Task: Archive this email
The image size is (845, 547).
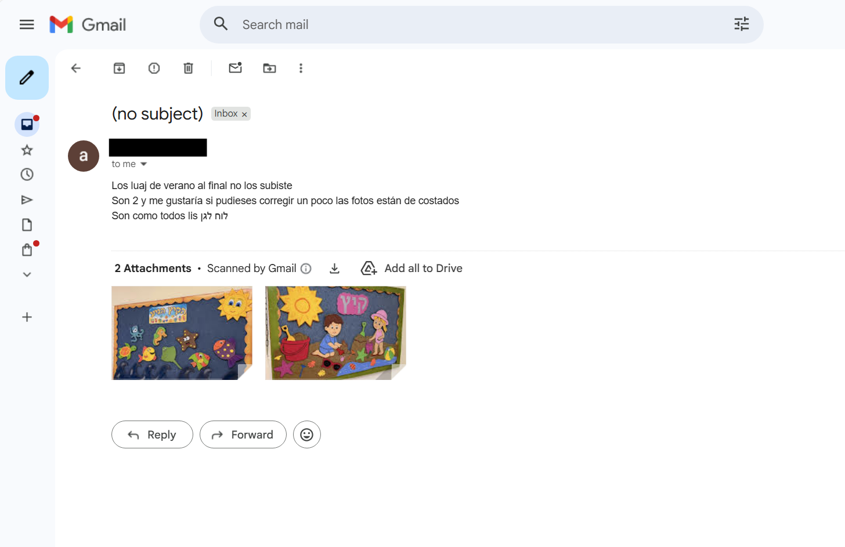Action: [119, 68]
